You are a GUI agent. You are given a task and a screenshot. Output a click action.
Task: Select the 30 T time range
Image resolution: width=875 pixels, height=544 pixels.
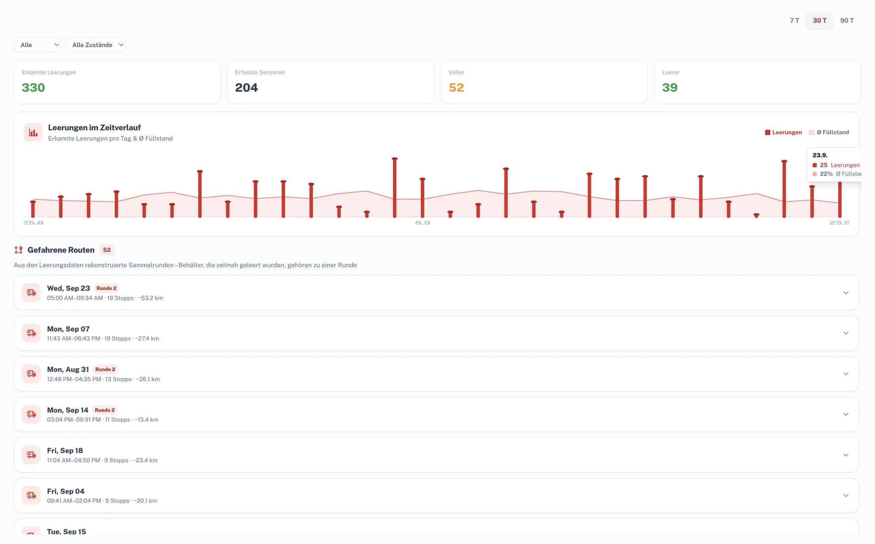(820, 21)
